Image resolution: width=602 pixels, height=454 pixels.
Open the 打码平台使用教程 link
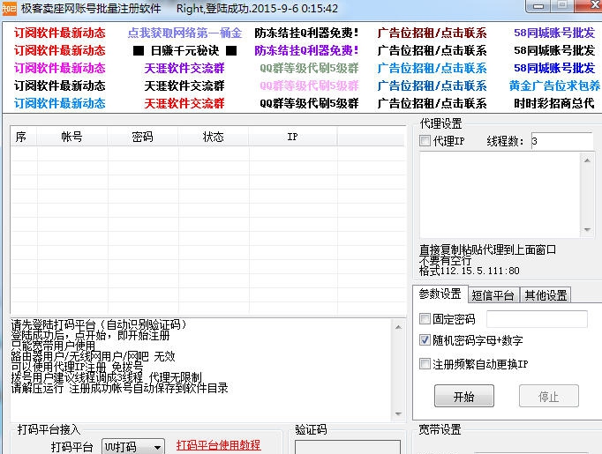tap(218, 445)
